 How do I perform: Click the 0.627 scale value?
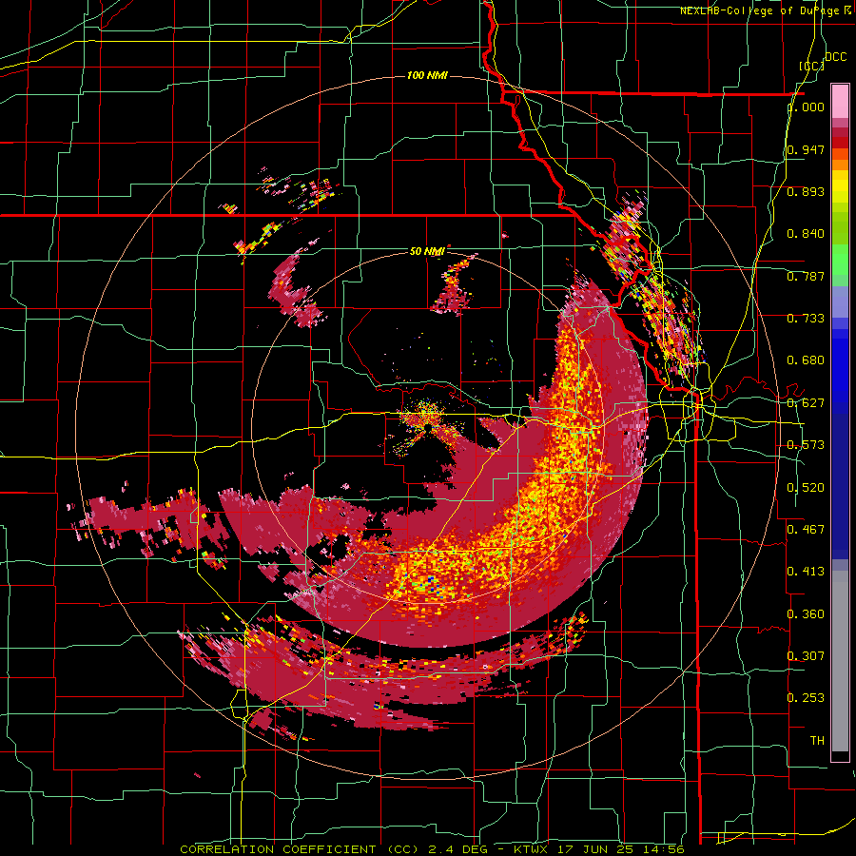pyautogui.click(x=806, y=403)
